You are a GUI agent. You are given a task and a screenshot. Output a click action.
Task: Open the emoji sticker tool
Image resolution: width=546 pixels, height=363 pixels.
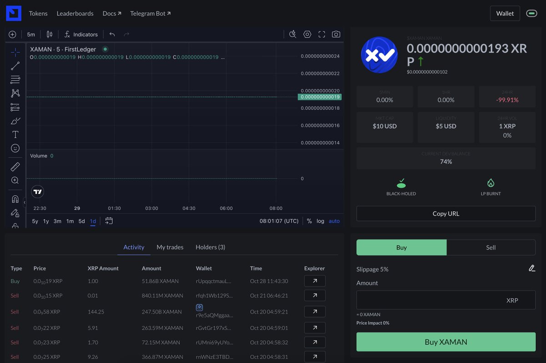coord(15,148)
